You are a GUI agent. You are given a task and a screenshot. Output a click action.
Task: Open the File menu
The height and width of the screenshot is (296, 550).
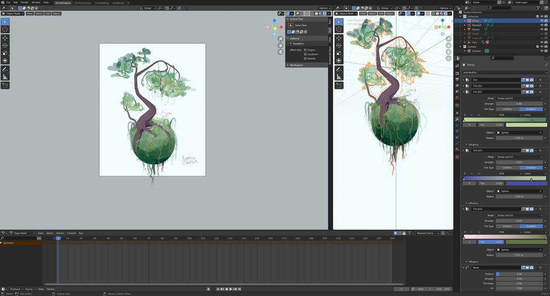8,2
